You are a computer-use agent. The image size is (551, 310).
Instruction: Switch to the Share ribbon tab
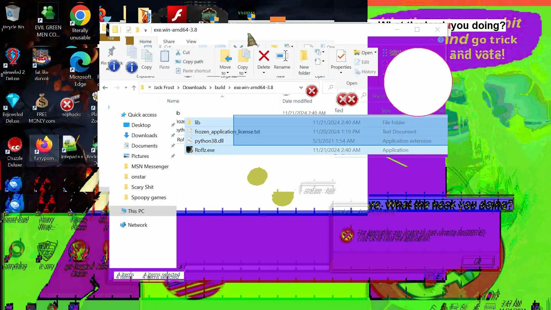coord(169,42)
